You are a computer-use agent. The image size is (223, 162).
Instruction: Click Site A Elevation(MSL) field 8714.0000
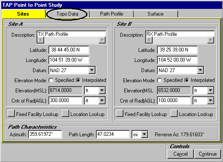(65, 90)
